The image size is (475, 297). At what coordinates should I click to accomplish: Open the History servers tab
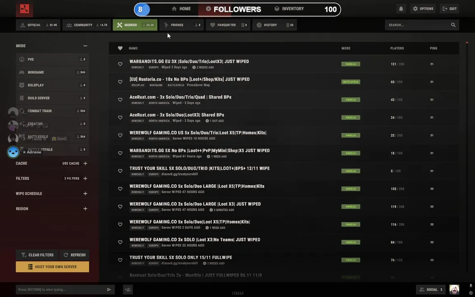click(275, 25)
